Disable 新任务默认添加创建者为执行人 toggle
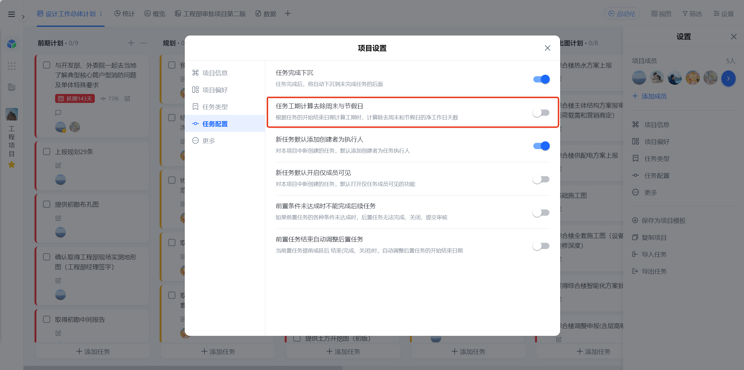Screen dimensions: 744x370 click(x=541, y=146)
